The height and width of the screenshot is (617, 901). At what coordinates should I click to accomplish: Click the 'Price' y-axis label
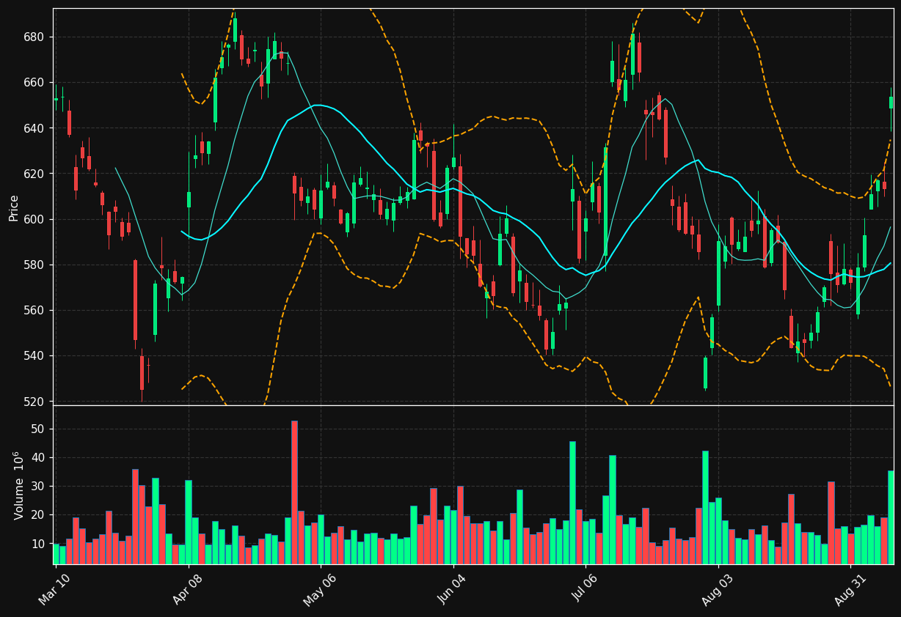click(x=14, y=207)
